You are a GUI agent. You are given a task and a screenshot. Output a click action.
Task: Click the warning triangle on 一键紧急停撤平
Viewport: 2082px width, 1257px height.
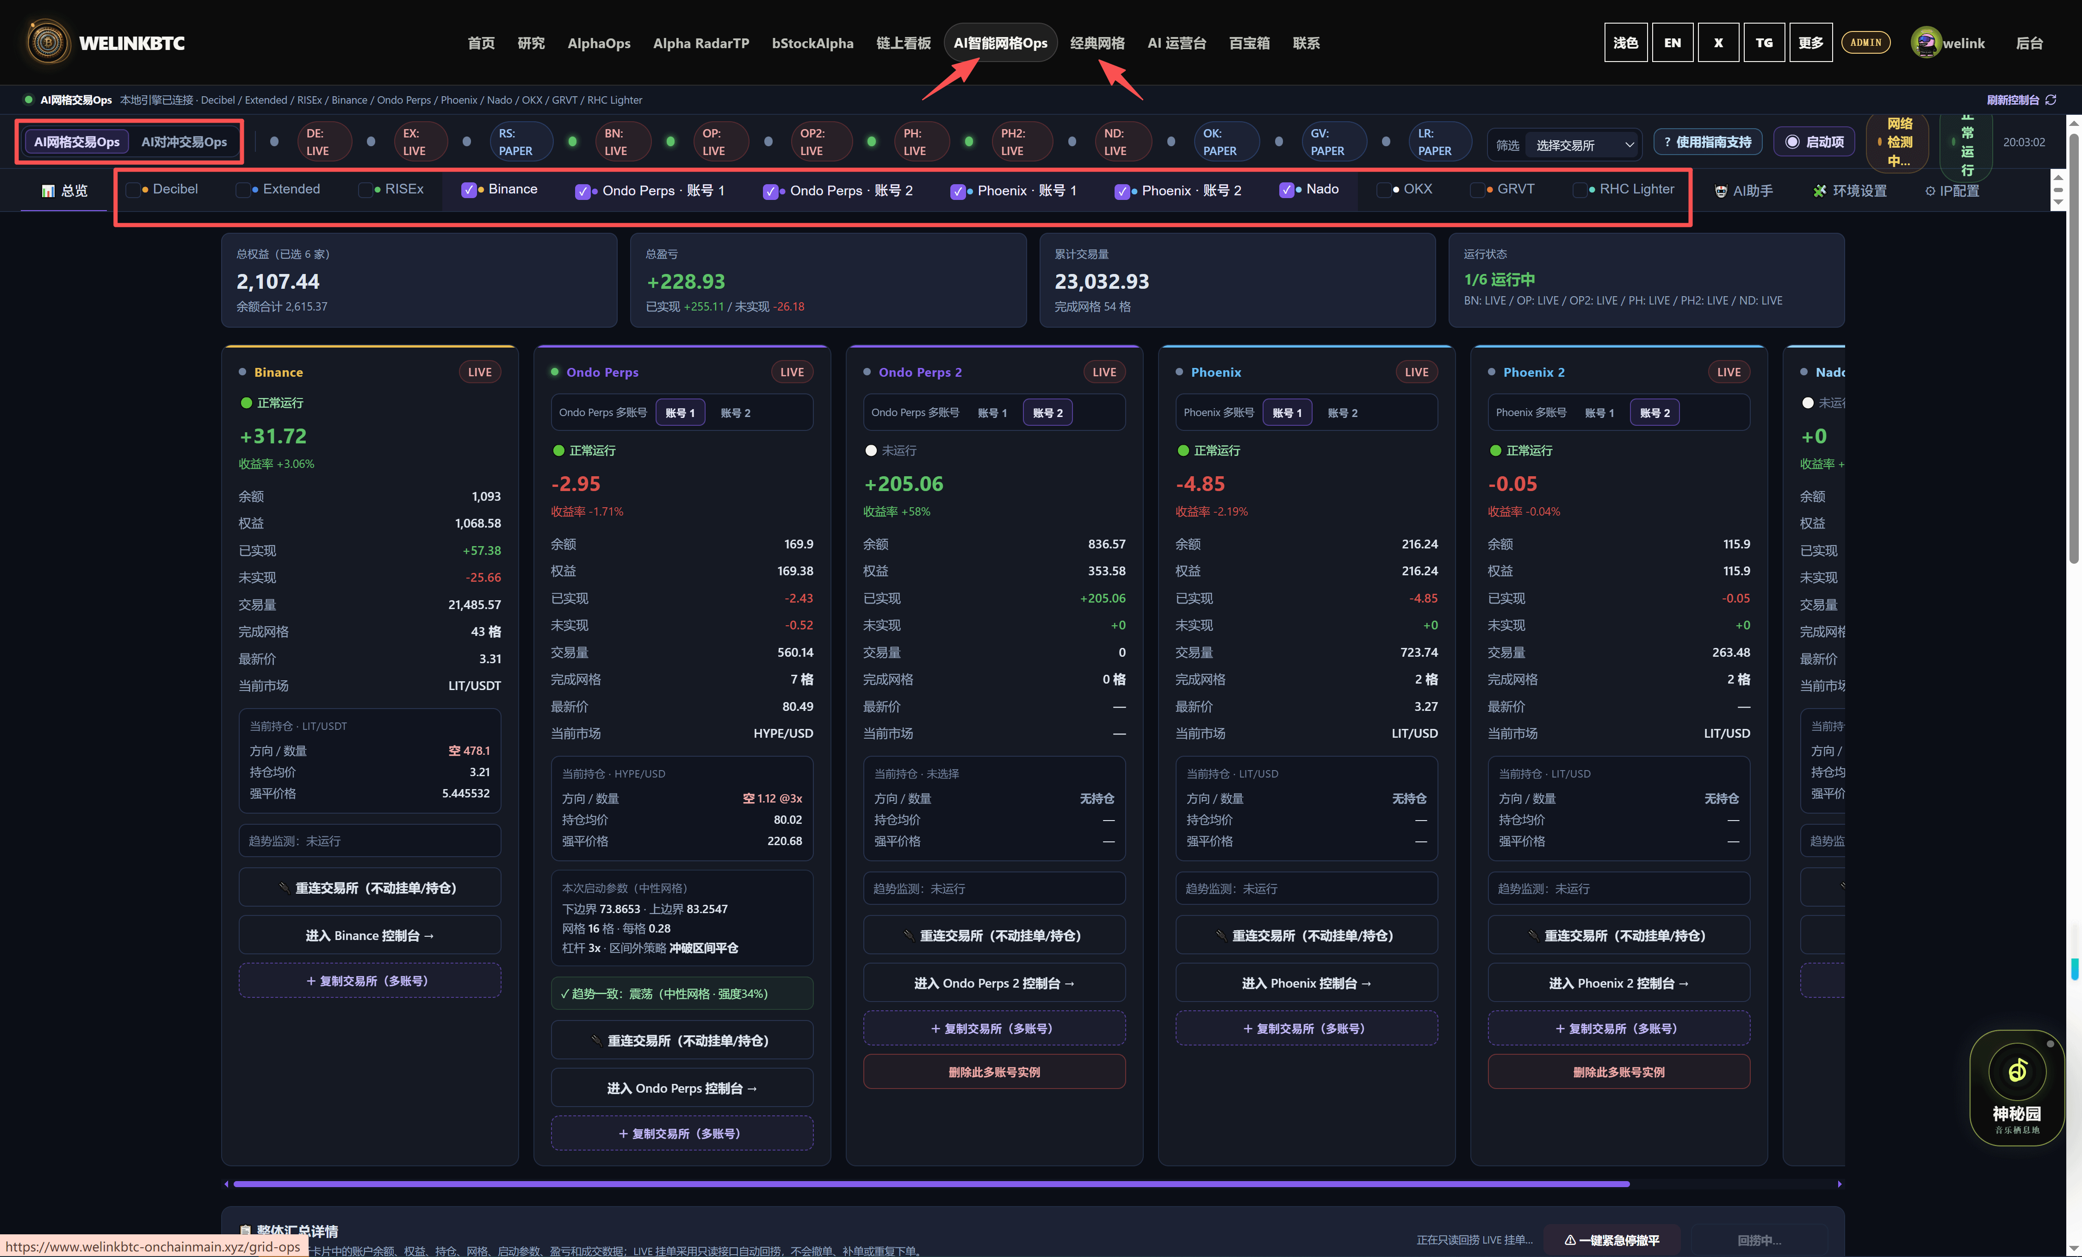coord(1570,1240)
